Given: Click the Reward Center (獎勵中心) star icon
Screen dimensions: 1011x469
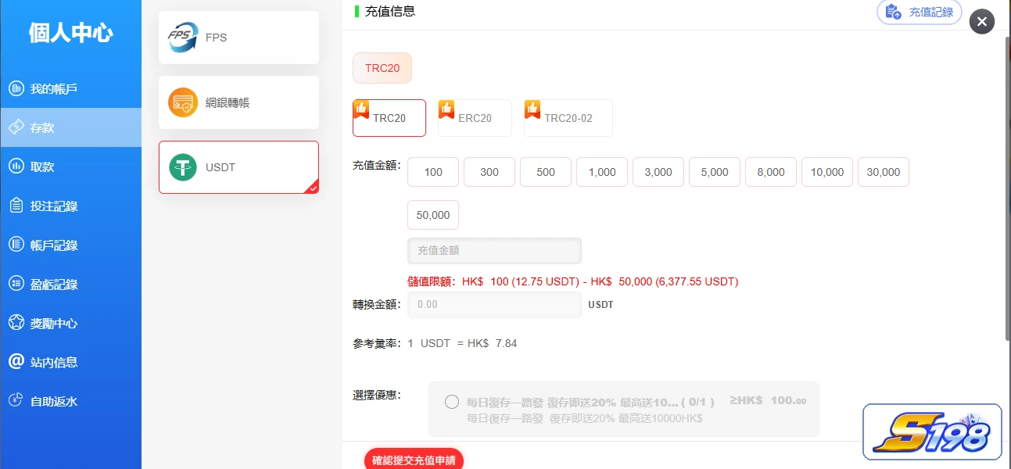Looking at the screenshot, I should [x=16, y=323].
